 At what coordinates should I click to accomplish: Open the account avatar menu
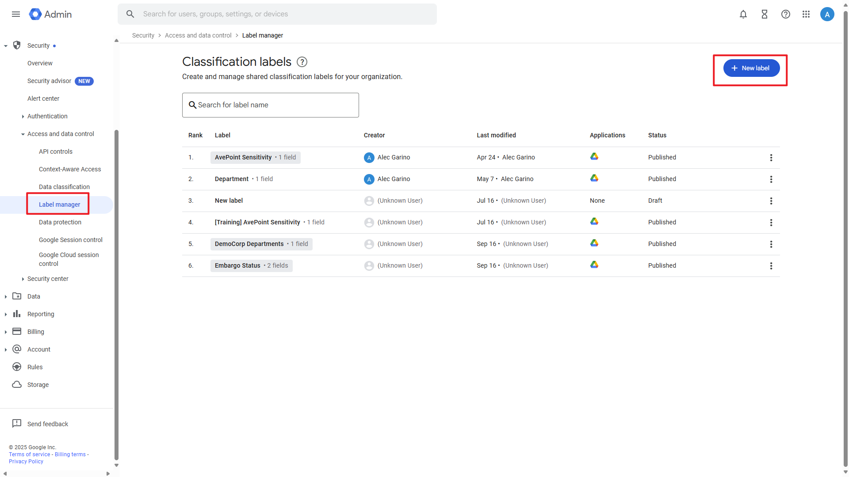point(827,14)
